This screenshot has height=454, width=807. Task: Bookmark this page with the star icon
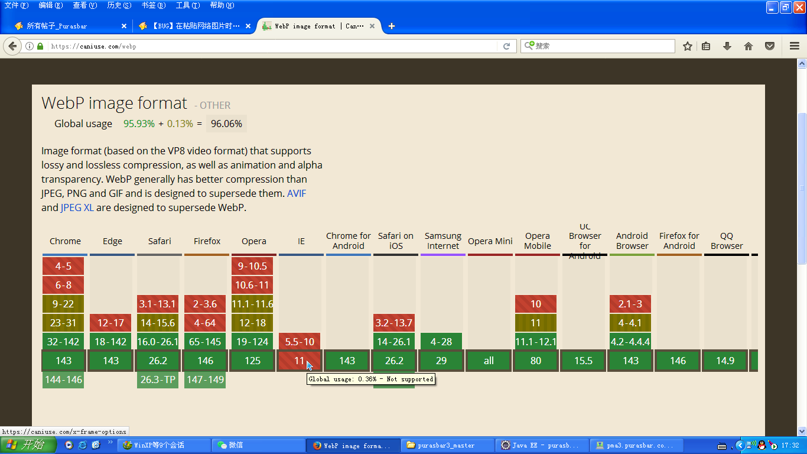[687, 46]
